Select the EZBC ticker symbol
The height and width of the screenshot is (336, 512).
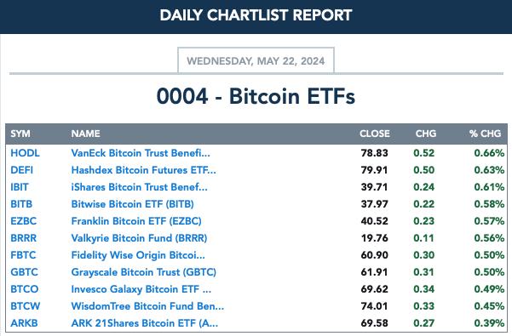click(24, 221)
